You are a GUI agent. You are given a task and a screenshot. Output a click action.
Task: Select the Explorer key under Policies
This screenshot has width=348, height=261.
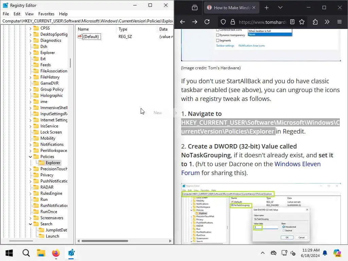53,163
